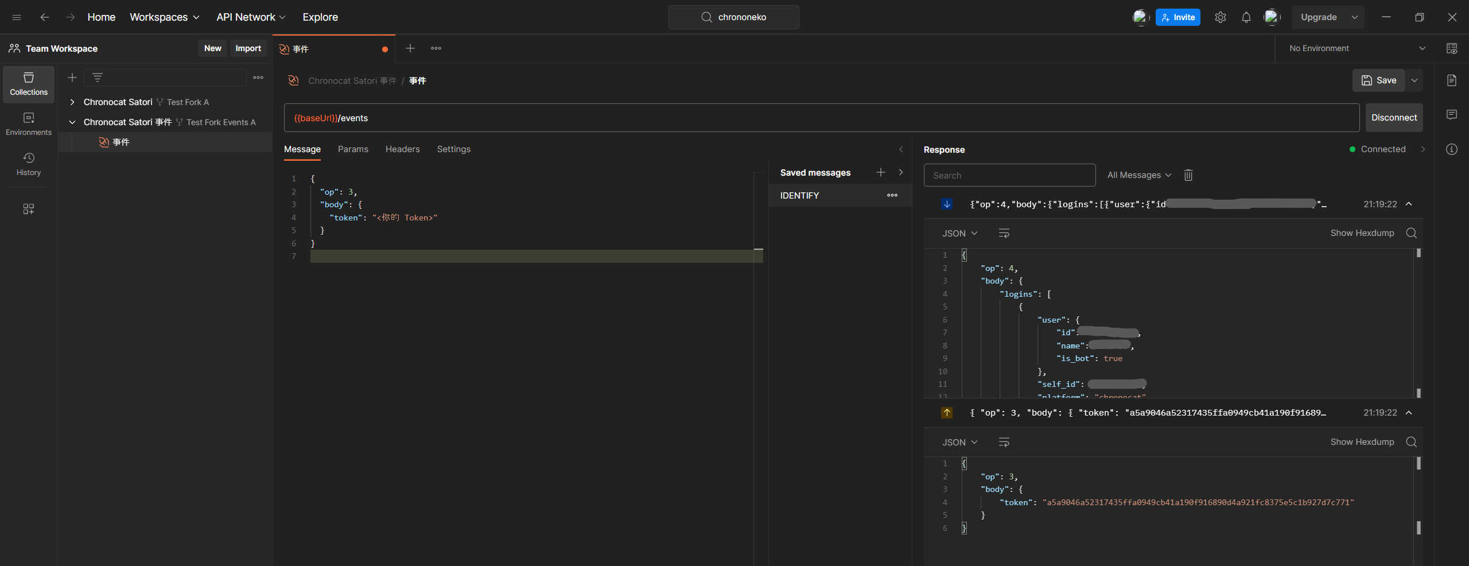This screenshot has width=1469, height=566.
Task: Open the History sidebar panel
Action: pyautogui.click(x=29, y=164)
